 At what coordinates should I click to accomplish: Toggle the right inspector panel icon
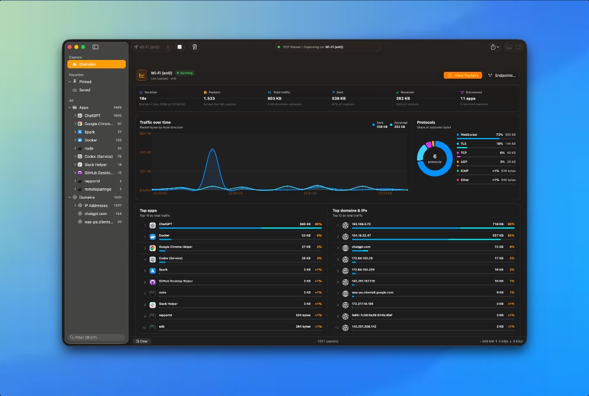(x=519, y=47)
